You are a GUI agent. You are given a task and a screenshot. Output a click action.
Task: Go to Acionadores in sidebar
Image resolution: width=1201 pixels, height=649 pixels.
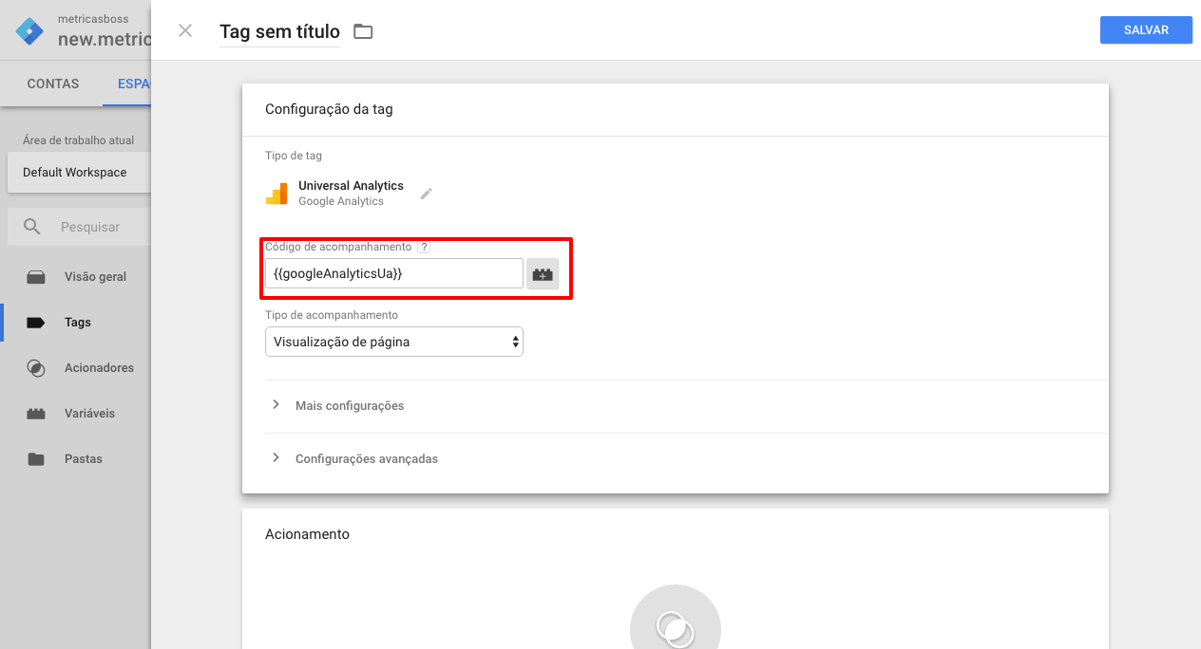[99, 368]
